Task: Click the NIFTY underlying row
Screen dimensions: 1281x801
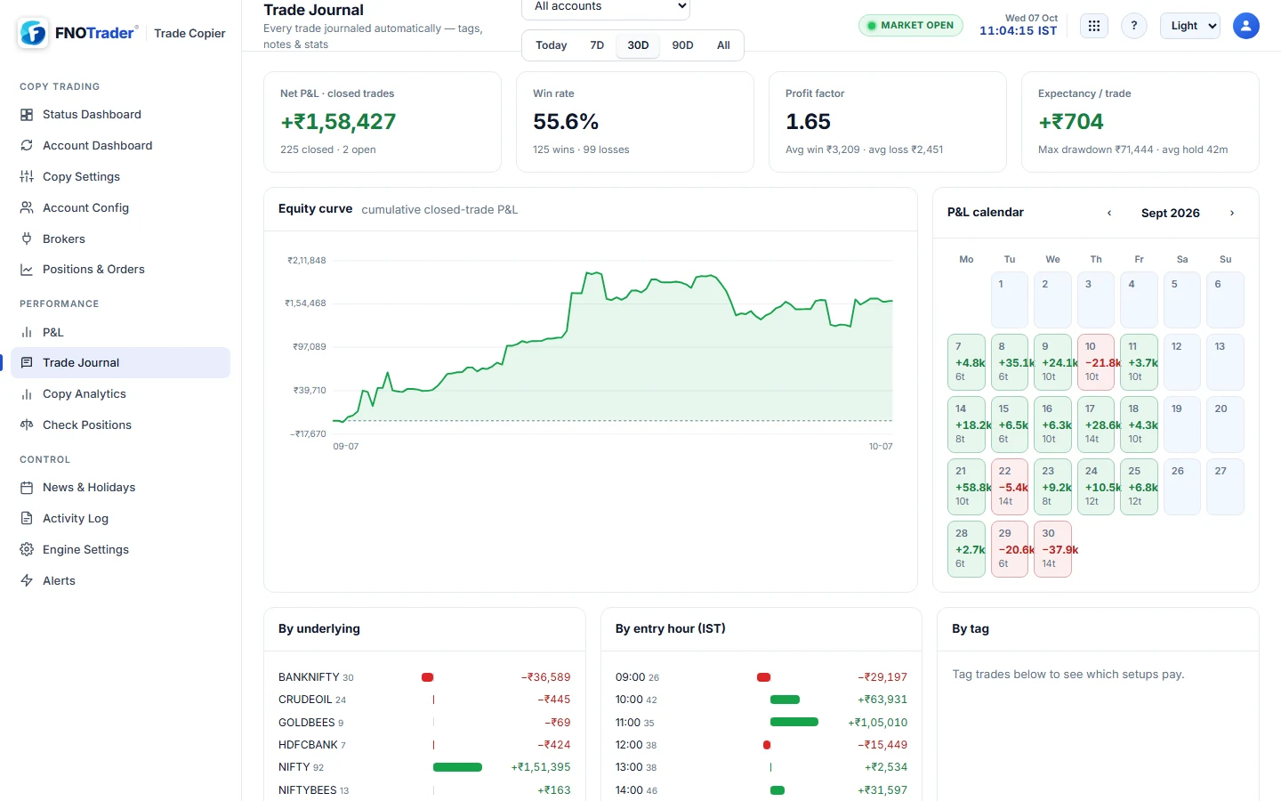Action: click(x=424, y=767)
